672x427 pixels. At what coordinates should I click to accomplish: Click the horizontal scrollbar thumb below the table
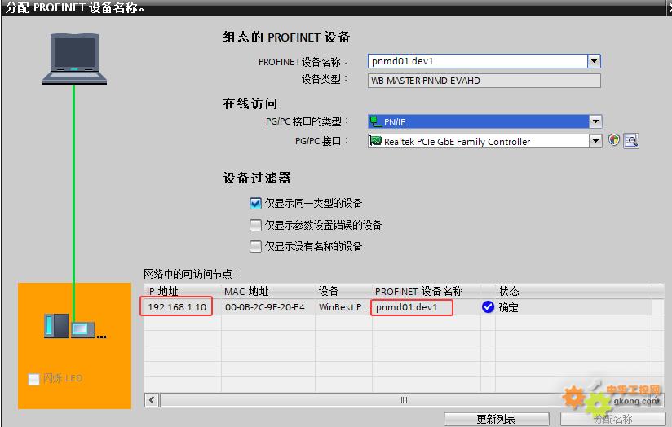403,400
